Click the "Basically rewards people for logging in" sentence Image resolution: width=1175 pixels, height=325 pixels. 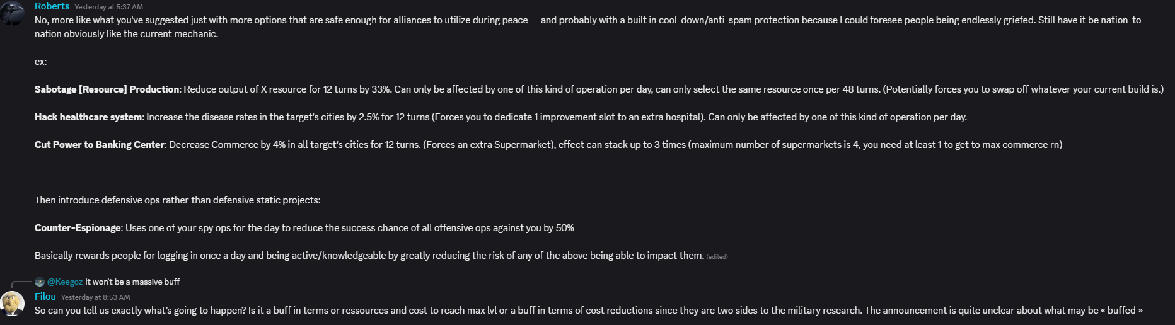click(369, 256)
